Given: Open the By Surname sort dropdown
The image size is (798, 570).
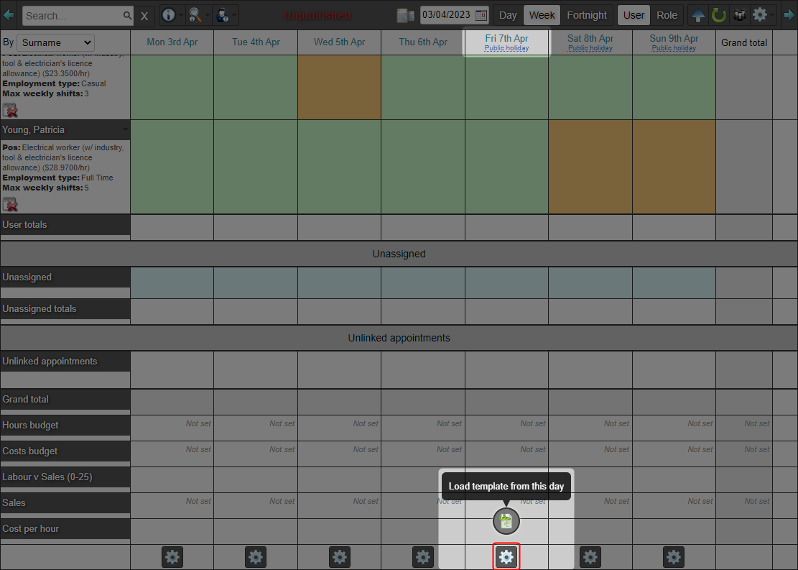Looking at the screenshot, I should coord(55,43).
